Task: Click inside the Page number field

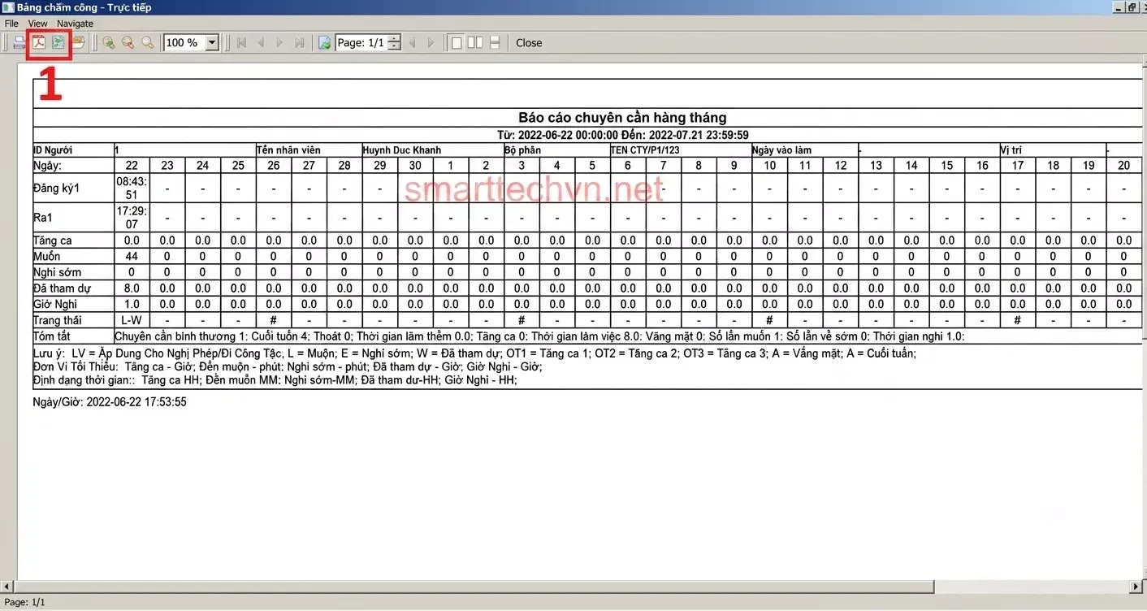Action: [361, 43]
